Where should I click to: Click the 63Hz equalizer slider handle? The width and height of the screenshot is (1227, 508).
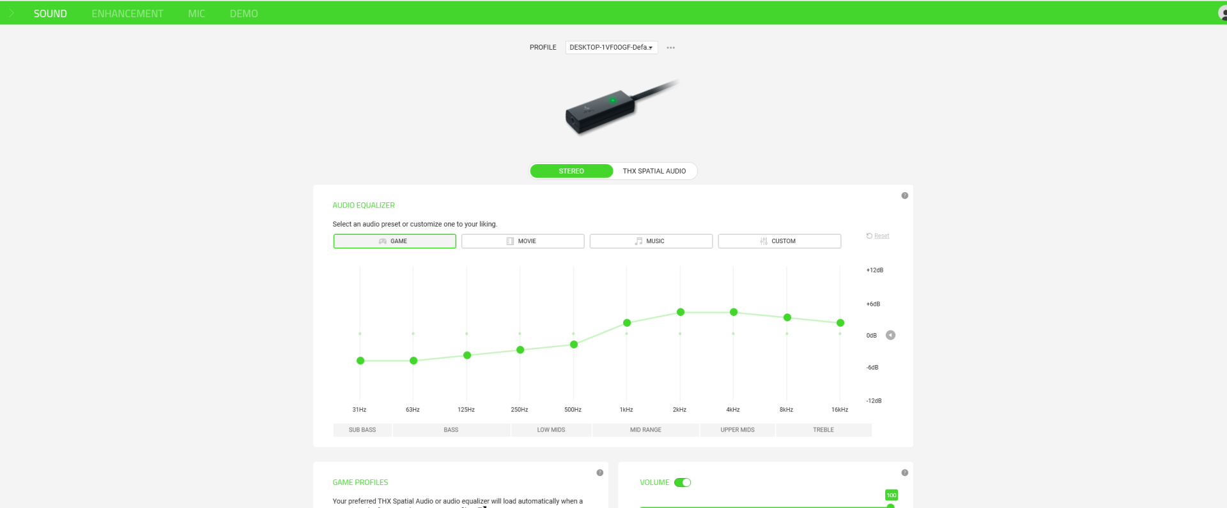pyautogui.click(x=413, y=361)
